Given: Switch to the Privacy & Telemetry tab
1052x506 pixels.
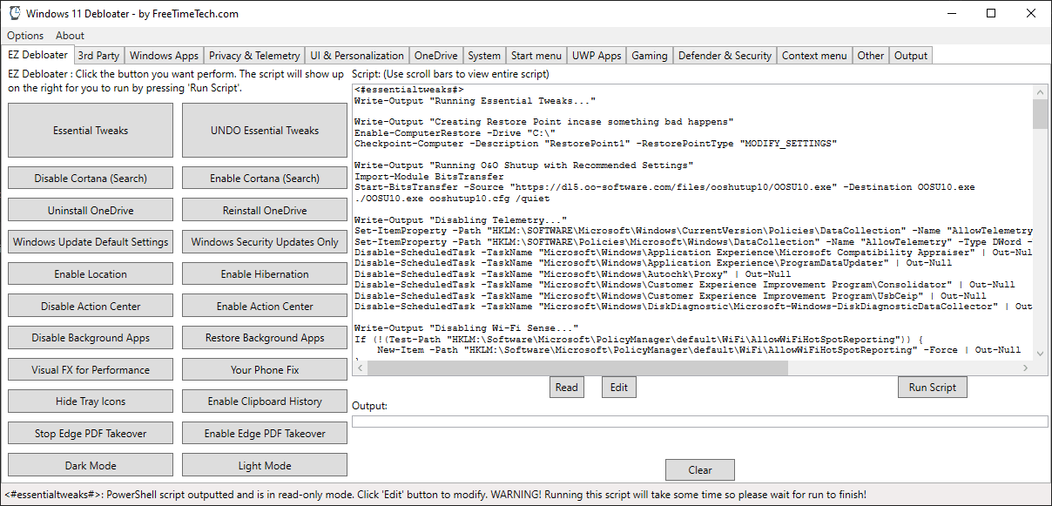Looking at the screenshot, I should 254,55.
